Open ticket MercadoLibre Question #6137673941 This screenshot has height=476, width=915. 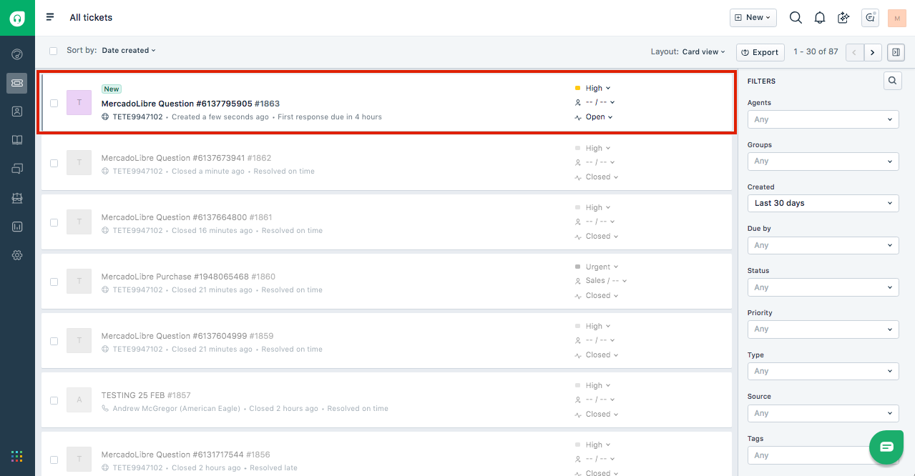pos(186,158)
